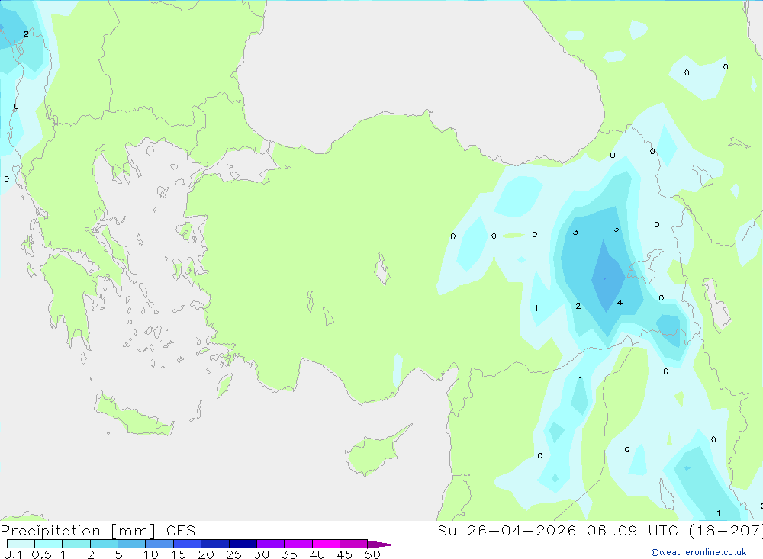Screen dimensions: 763x559
Task: Open the weatheronline.co.uk copyright link
Action: click(x=699, y=552)
